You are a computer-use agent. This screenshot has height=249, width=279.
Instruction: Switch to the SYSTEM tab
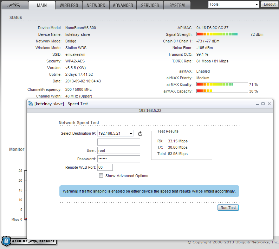[x=177, y=5]
